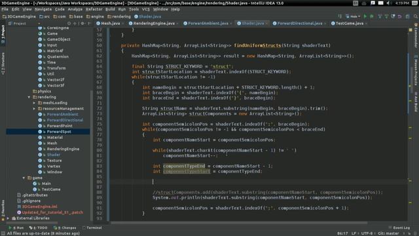Click scroll from source icon in Project panel
Screen dimensions: 419x236
pyautogui.click(x=69, y=24)
